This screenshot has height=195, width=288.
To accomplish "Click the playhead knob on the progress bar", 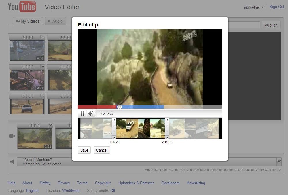I will [x=120, y=107].
